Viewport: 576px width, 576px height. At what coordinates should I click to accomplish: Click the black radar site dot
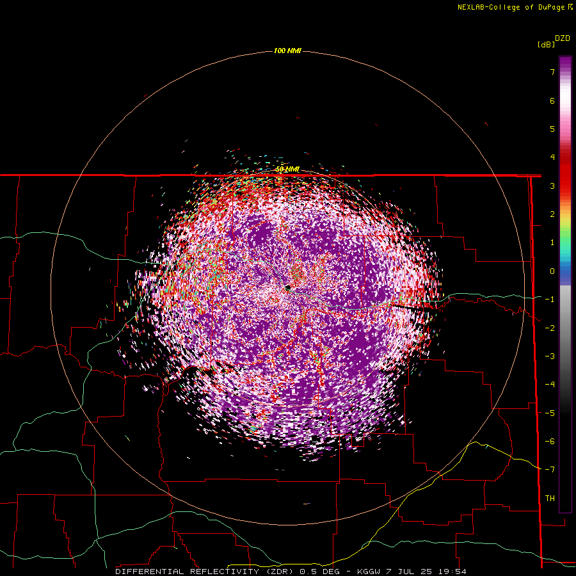(x=288, y=287)
